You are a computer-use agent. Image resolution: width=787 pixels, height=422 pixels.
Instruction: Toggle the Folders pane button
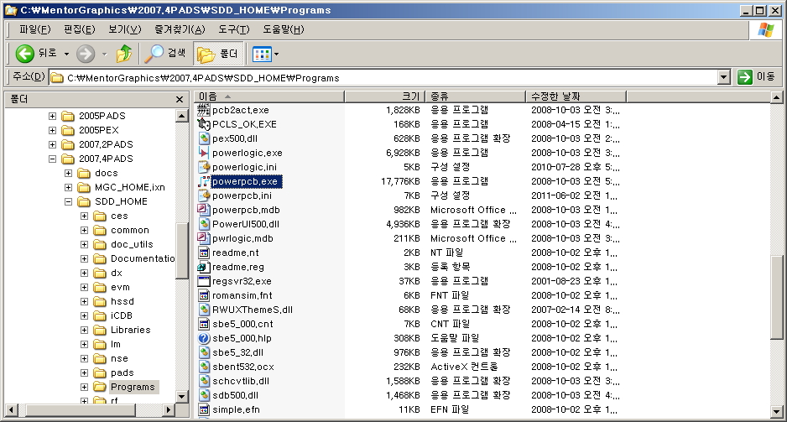[x=218, y=54]
